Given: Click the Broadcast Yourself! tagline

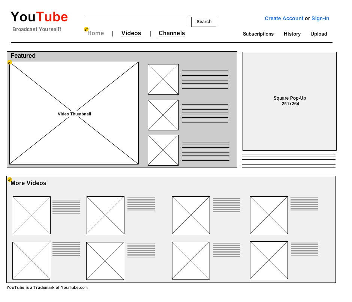Looking at the screenshot, I should [x=37, y=29].
